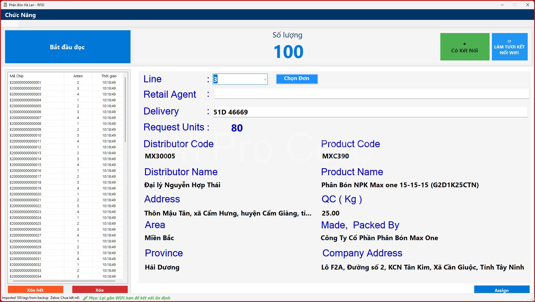This screenshot has width=535, height=302.
Task: Click the Delivery field with 51D 46669
Action: point(370,112)
